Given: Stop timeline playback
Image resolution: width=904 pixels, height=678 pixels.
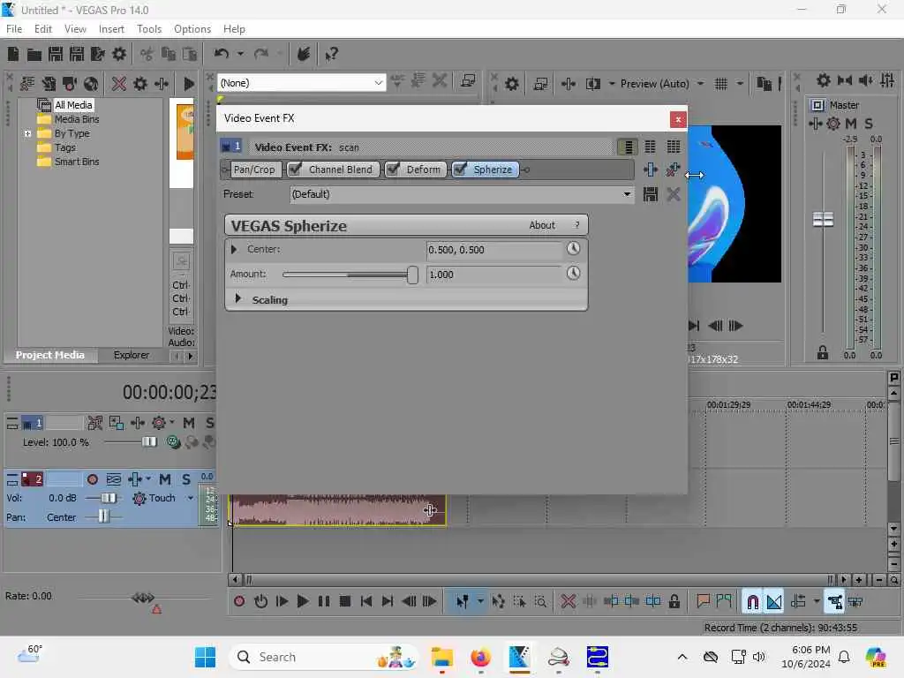Looking at the screenshot, I should click(x=345, y=601).
